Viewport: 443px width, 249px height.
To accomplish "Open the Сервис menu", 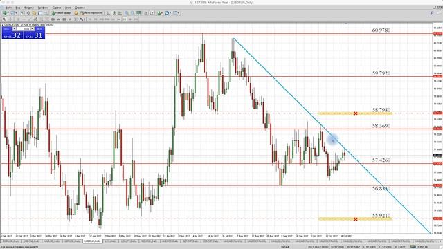I will point(57,8).
